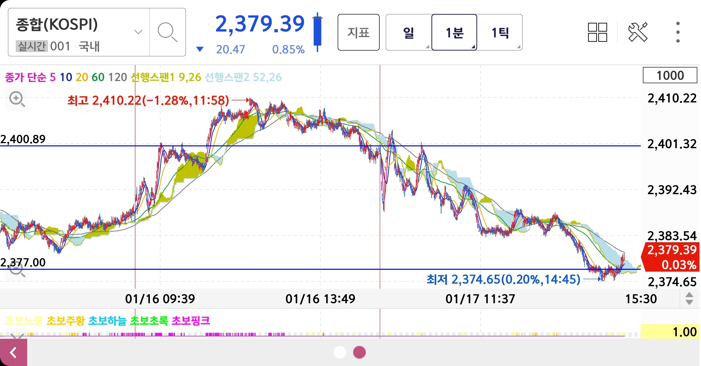Open the 일 period dropdown
Viewport: 701px width, 366px height.
click(408, 32)
